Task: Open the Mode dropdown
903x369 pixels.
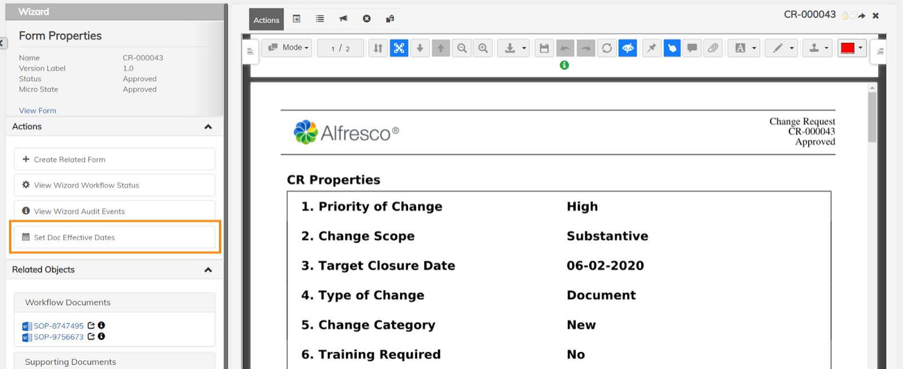Action: [288, 48]
